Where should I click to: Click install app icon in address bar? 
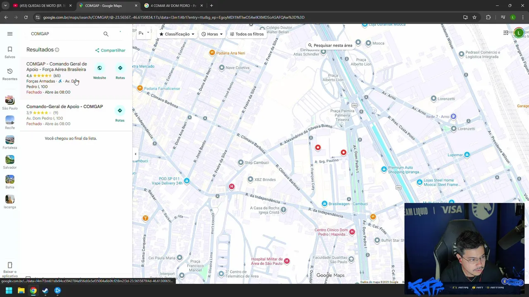click(x=465, y=17)
